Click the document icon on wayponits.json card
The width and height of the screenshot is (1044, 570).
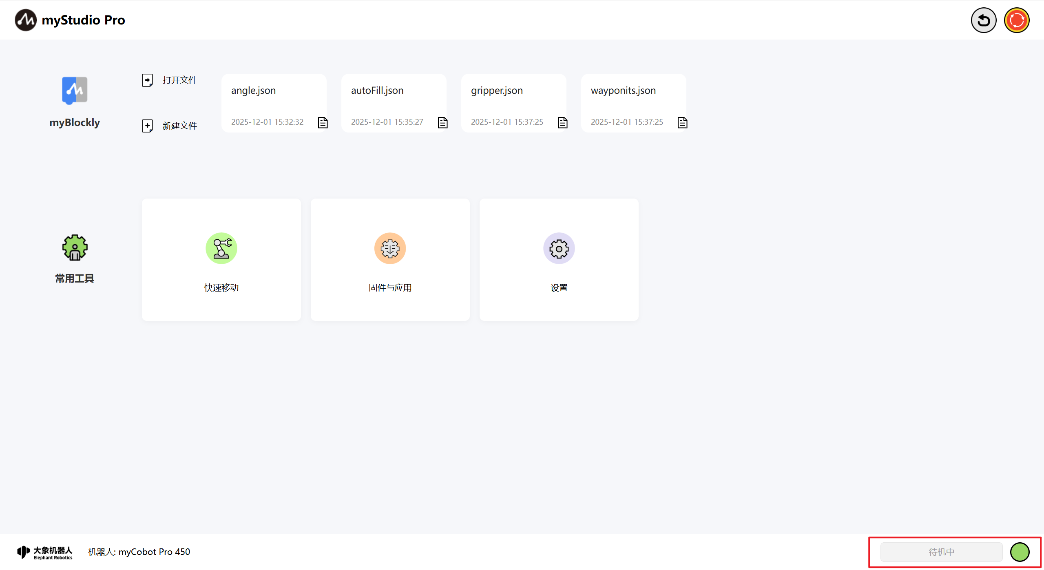click(x=682, y=122)
